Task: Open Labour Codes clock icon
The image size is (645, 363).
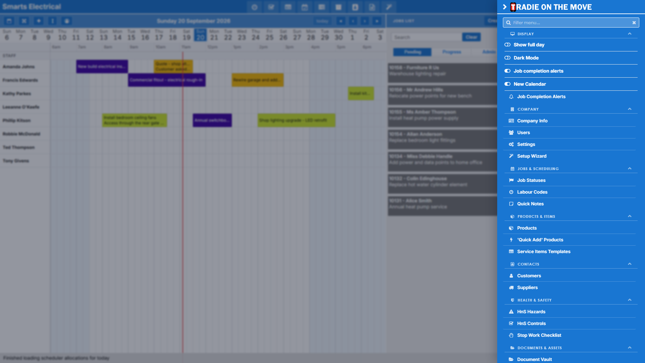Action: click(x=511, y=192)
